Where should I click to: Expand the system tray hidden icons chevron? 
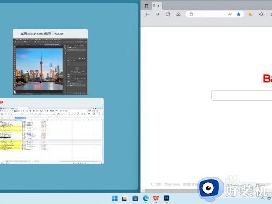click(x=263, y=199)
